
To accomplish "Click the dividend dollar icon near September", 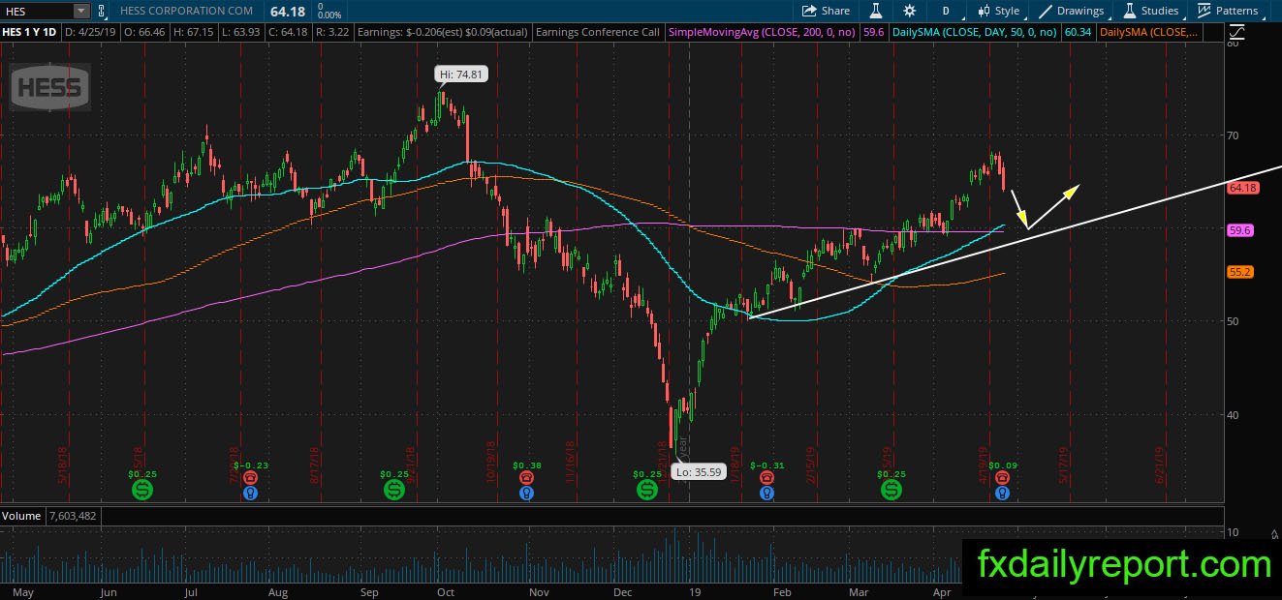I will click(394, 491).
